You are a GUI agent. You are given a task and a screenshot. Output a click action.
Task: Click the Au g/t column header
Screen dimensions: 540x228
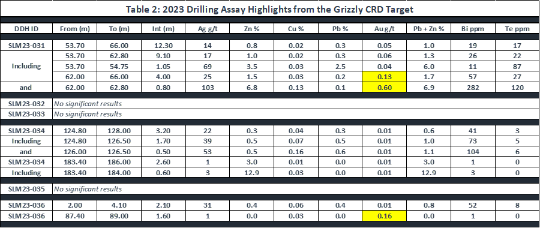tap(385, 29)
